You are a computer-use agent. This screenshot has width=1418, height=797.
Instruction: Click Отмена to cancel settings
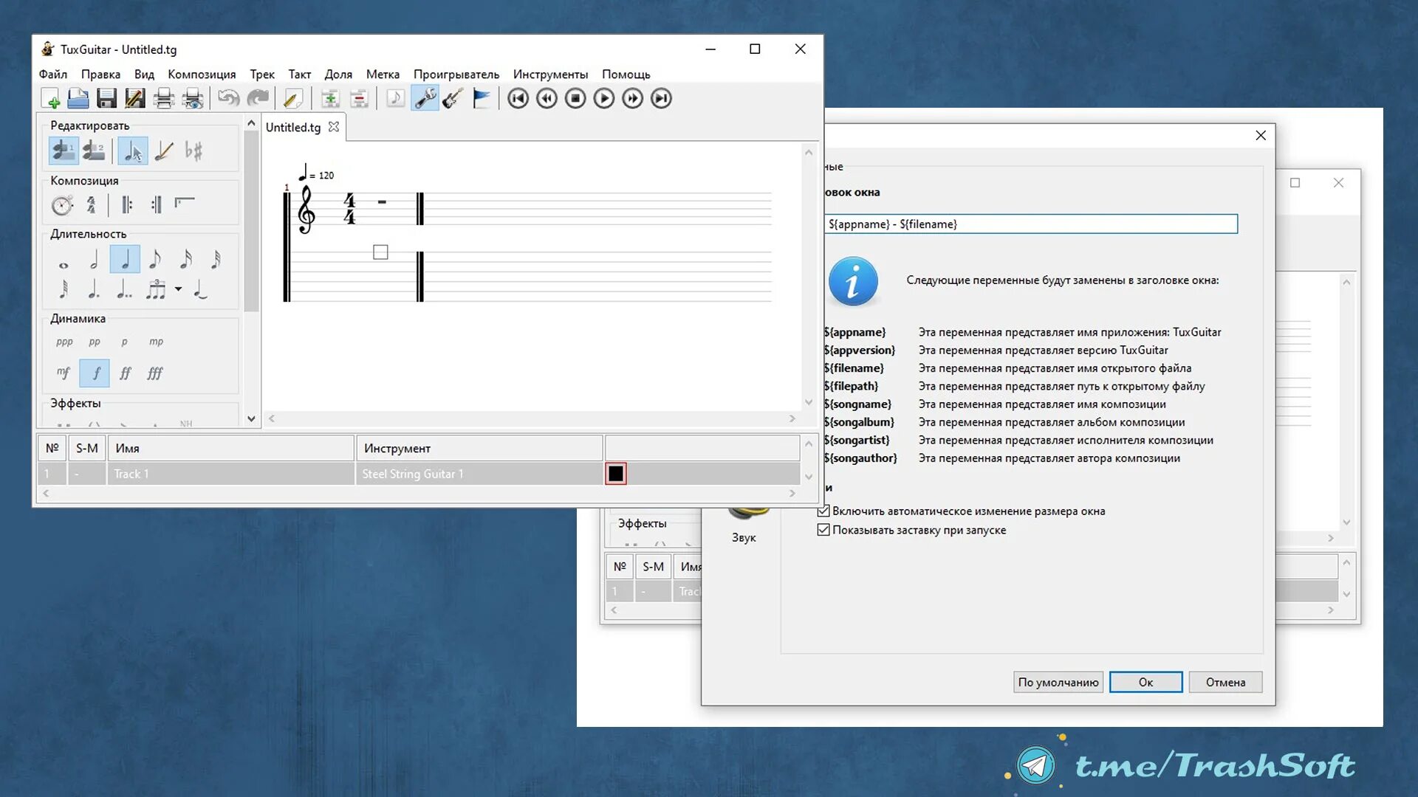(x=1225, y=682)
